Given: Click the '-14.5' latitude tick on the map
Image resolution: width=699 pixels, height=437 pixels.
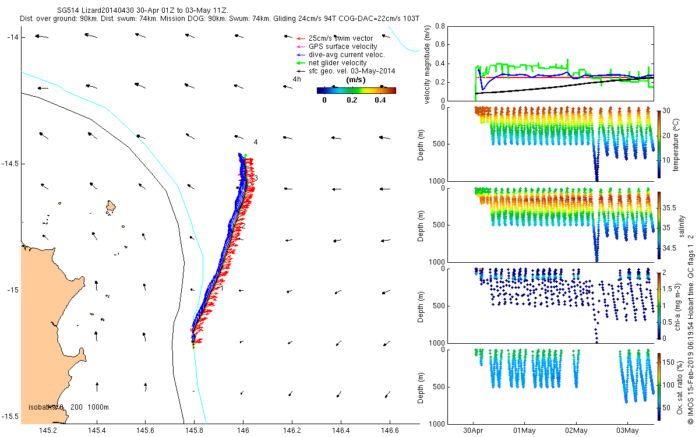Looking at the screenshot, I should (9, 164).
